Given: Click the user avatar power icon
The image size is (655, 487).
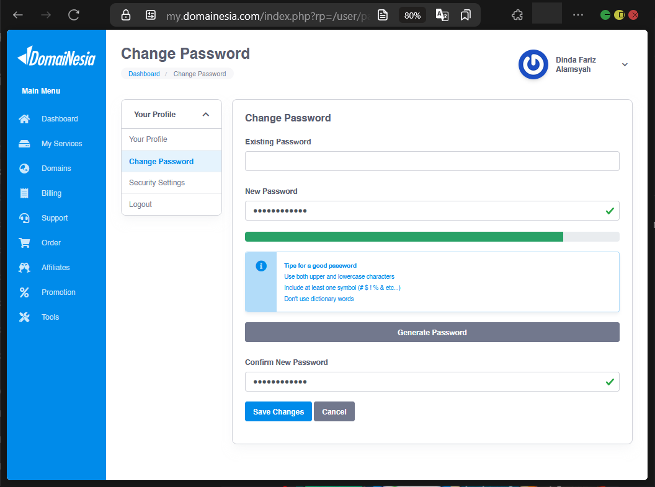Looking at the screenshot, I should [x=533, y=64].
